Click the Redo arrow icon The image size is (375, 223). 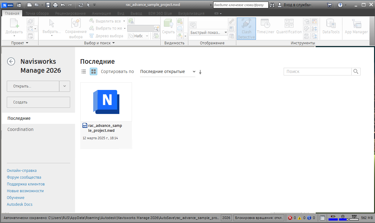point(70,5)
